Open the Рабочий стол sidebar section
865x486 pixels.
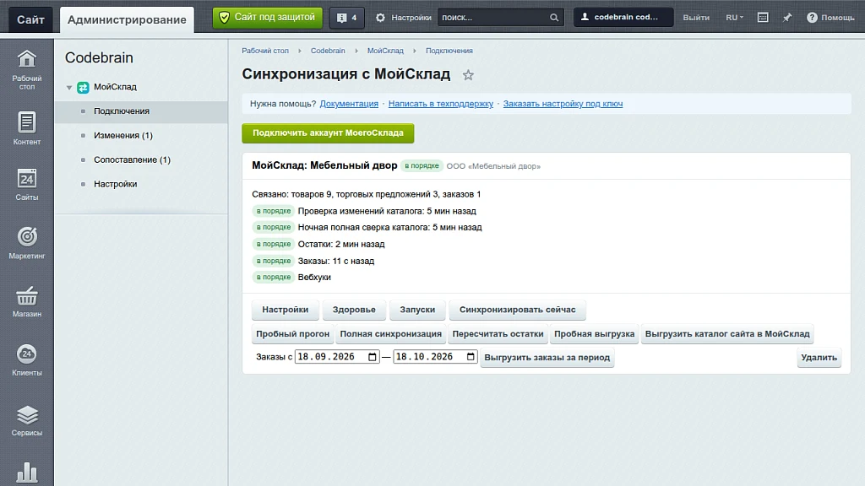point(26,69)
